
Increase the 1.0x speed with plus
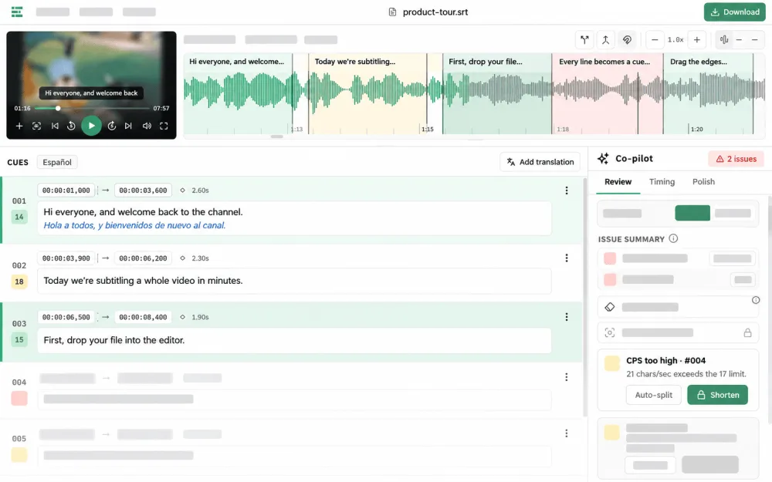[x=696, y=40]
